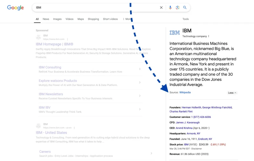
Task: Click the Revenue value 61.86 billion USD (2023)
Action: [195, 154]
